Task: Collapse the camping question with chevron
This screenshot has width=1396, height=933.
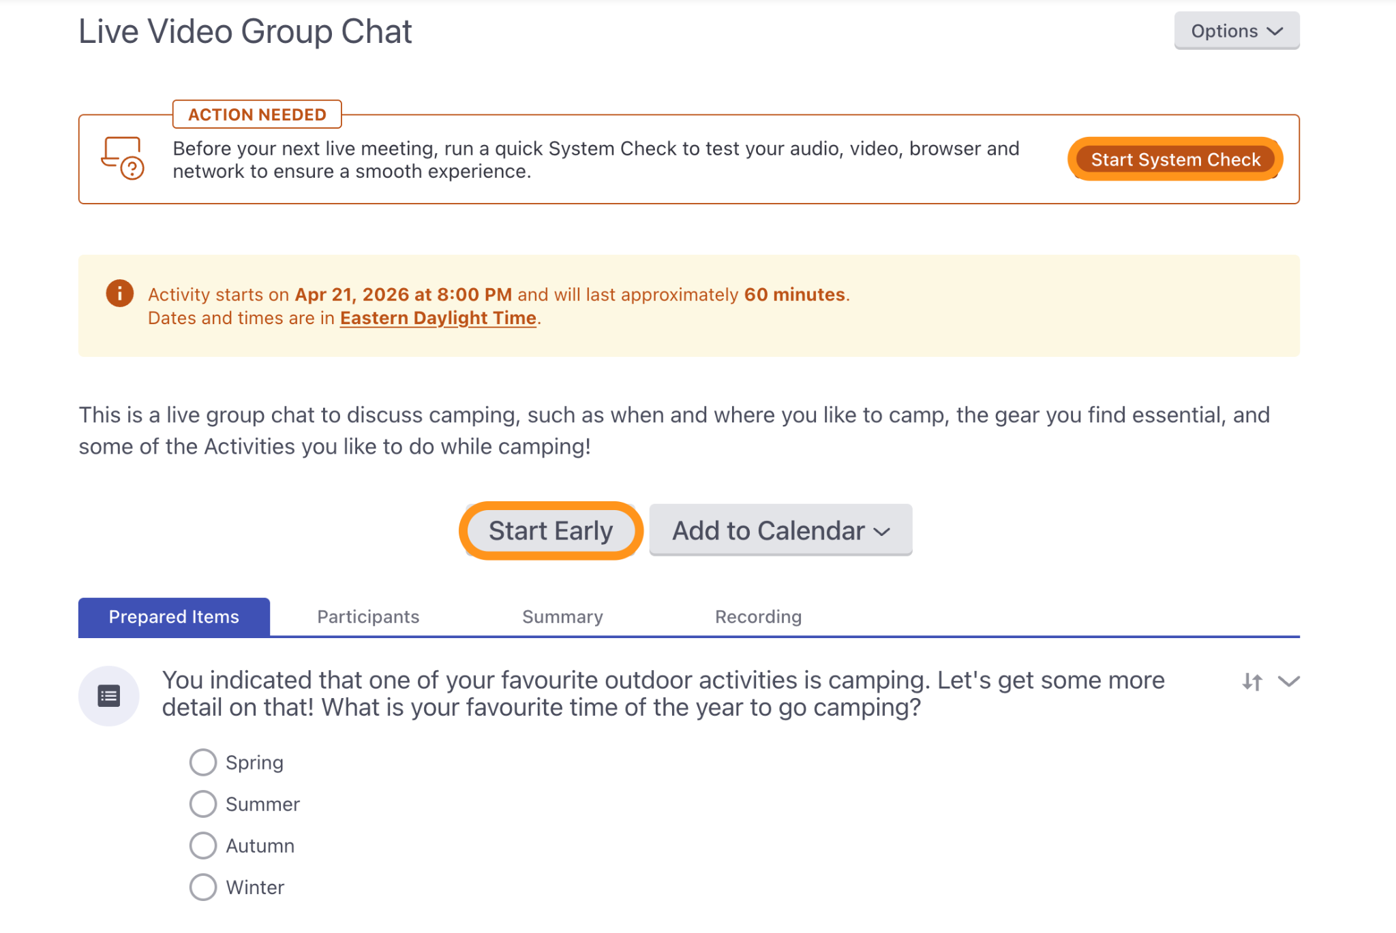Action: (x=1289, y=681)
